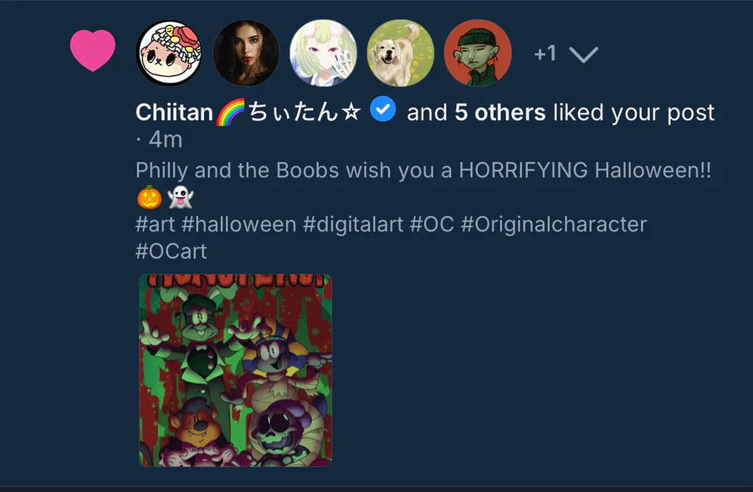Open the #art hashtag

pyautogui.click(x=154, y=224)
